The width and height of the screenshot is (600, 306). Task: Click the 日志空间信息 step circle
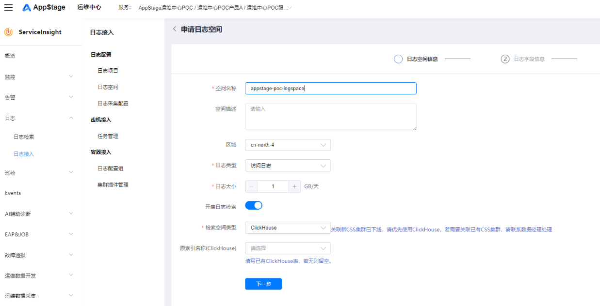[398, 59]
